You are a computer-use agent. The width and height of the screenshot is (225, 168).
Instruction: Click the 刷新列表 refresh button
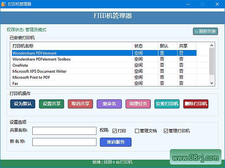205,31
